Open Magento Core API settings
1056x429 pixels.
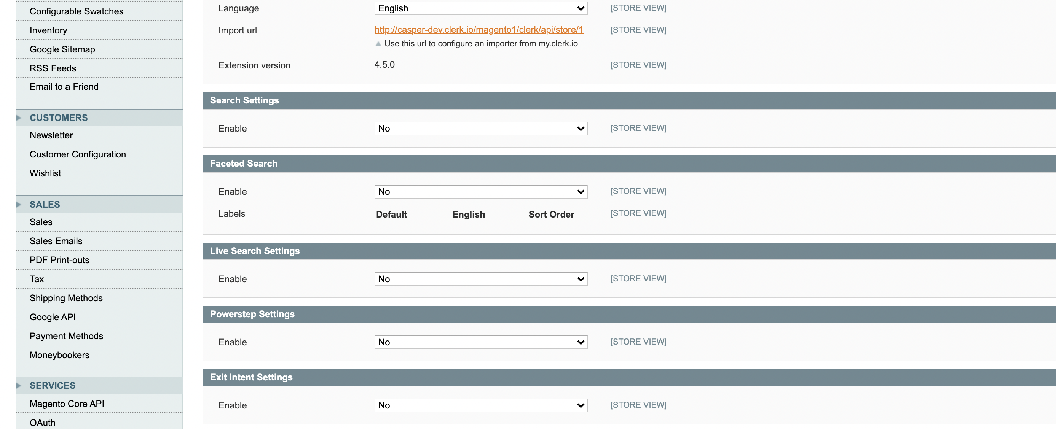(x=66, y=404)
